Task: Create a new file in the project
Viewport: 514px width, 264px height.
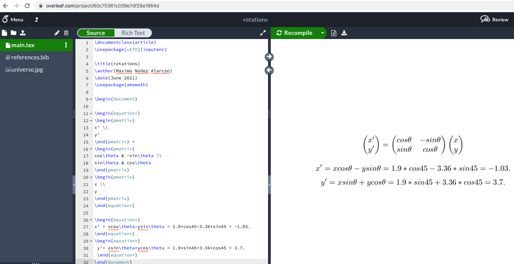Action: click(4, 33)
